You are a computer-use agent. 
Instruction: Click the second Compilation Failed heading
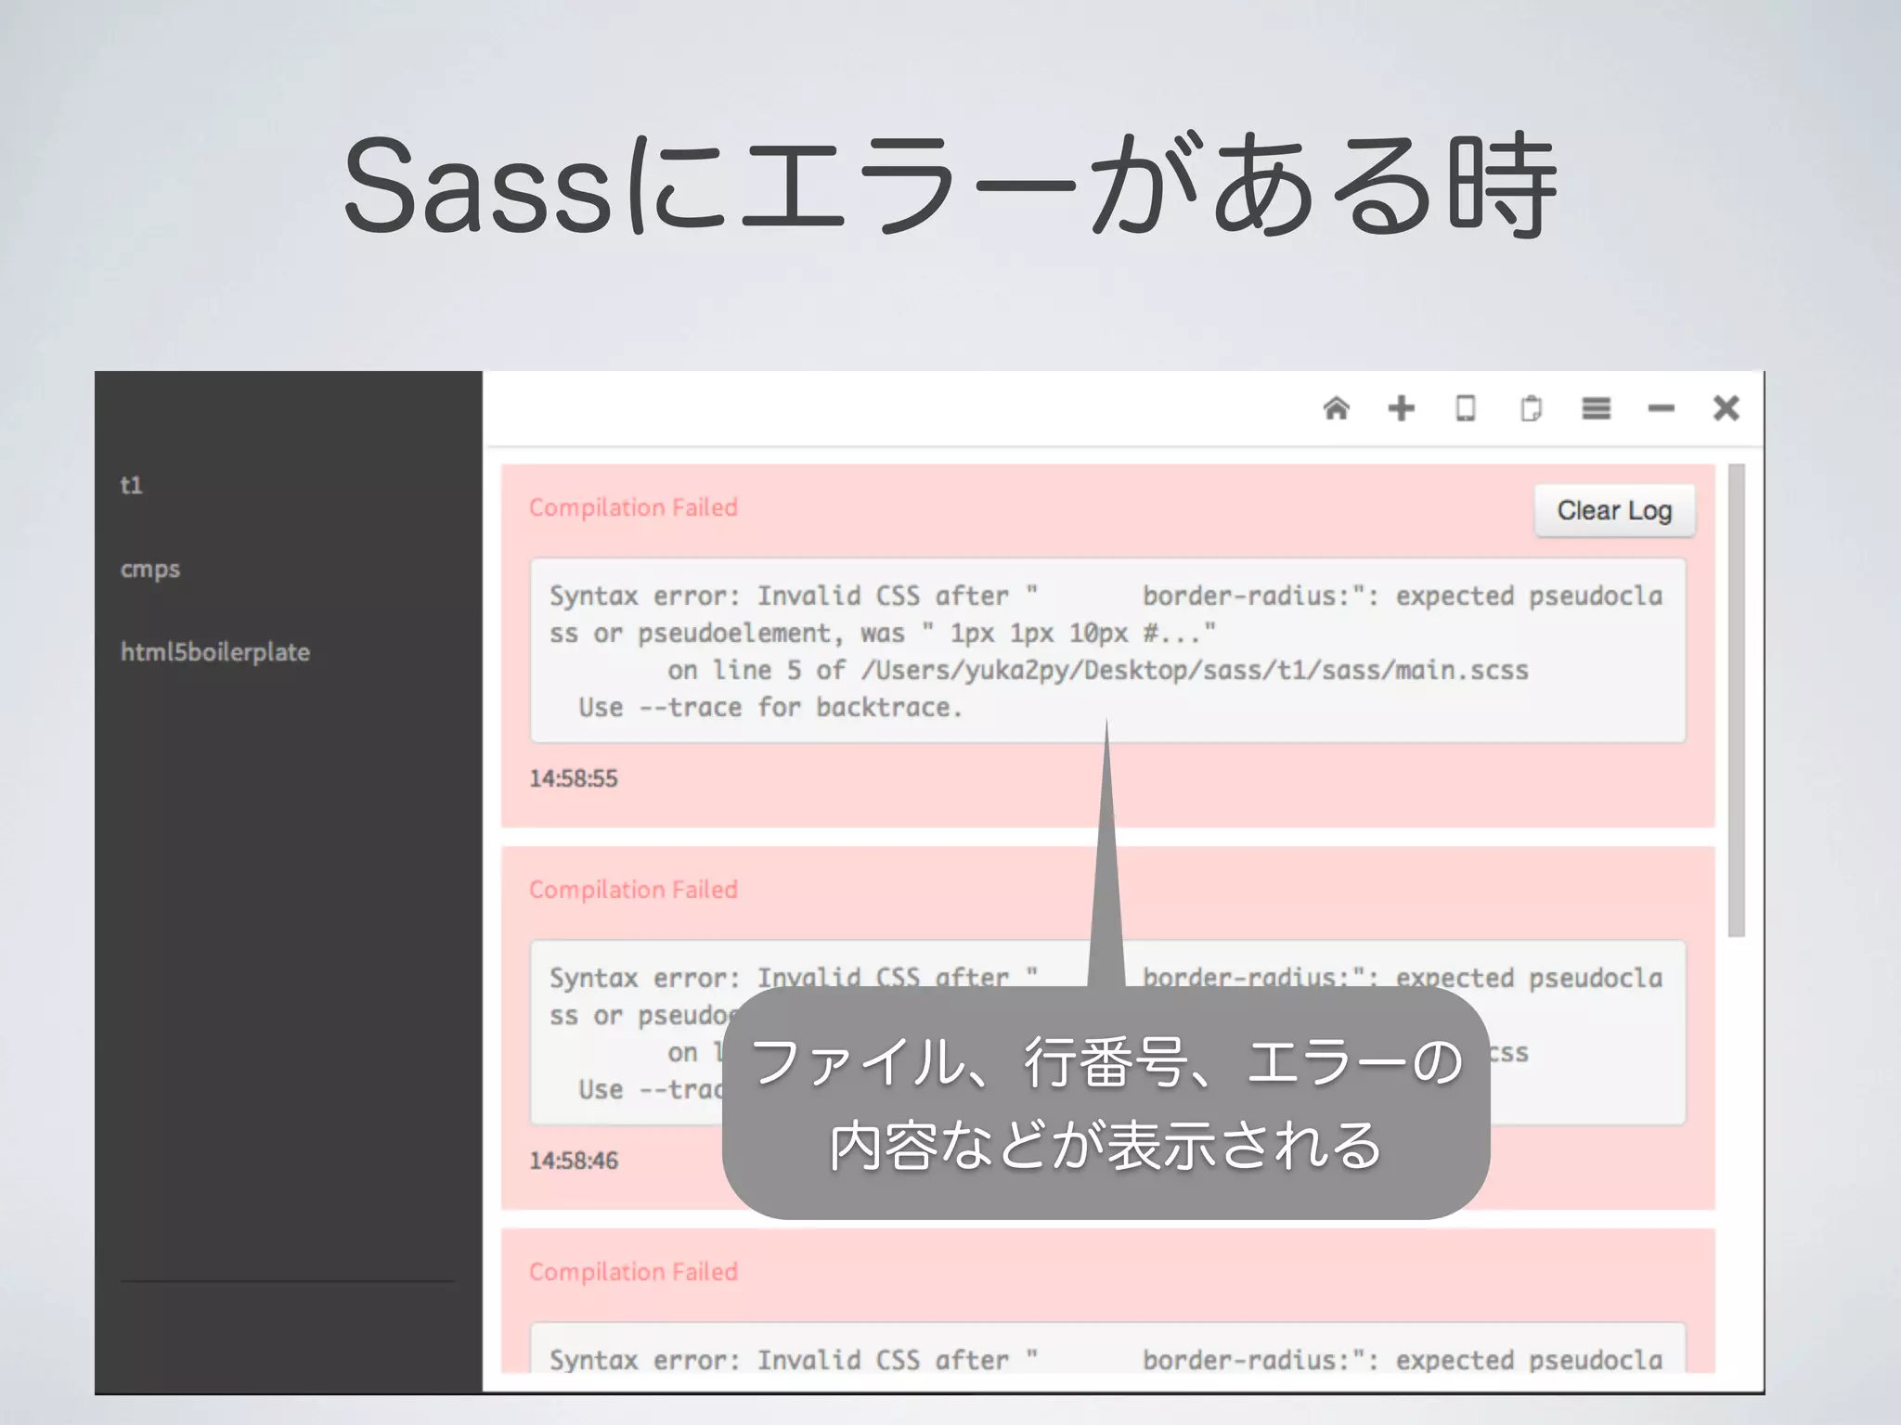[633, 890]
